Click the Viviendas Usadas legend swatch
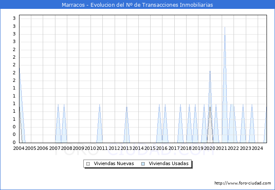This screenshot has width=275, height=190. [x=143, y=164]
